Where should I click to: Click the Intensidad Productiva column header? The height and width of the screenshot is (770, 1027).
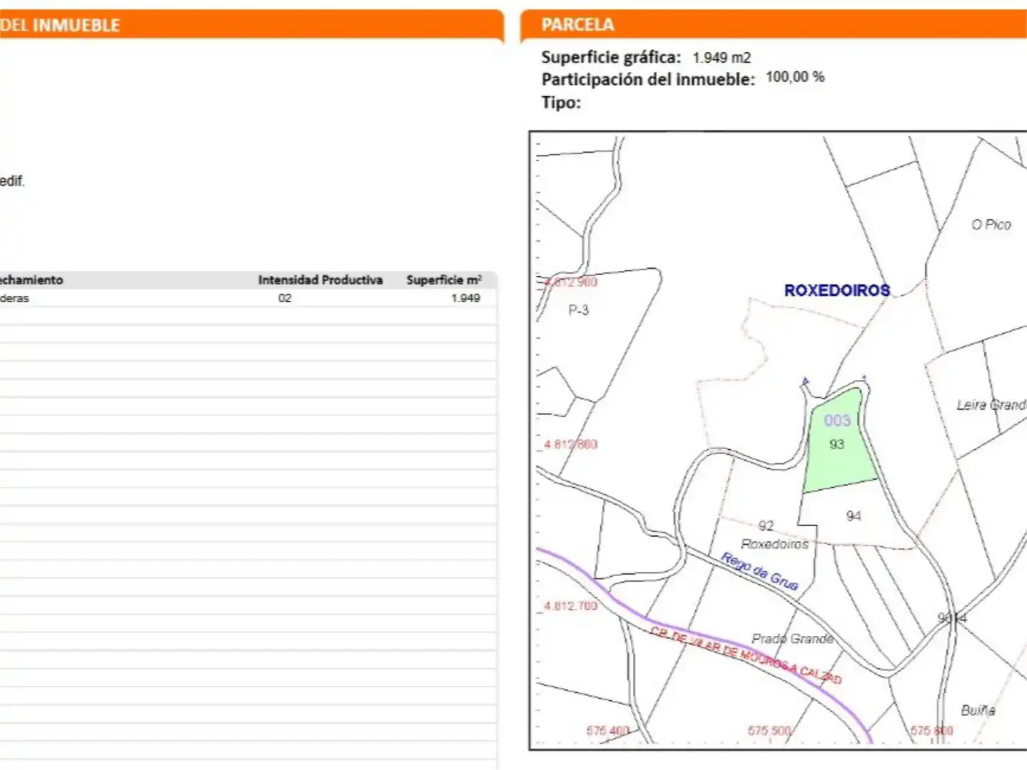click(320, 280)
